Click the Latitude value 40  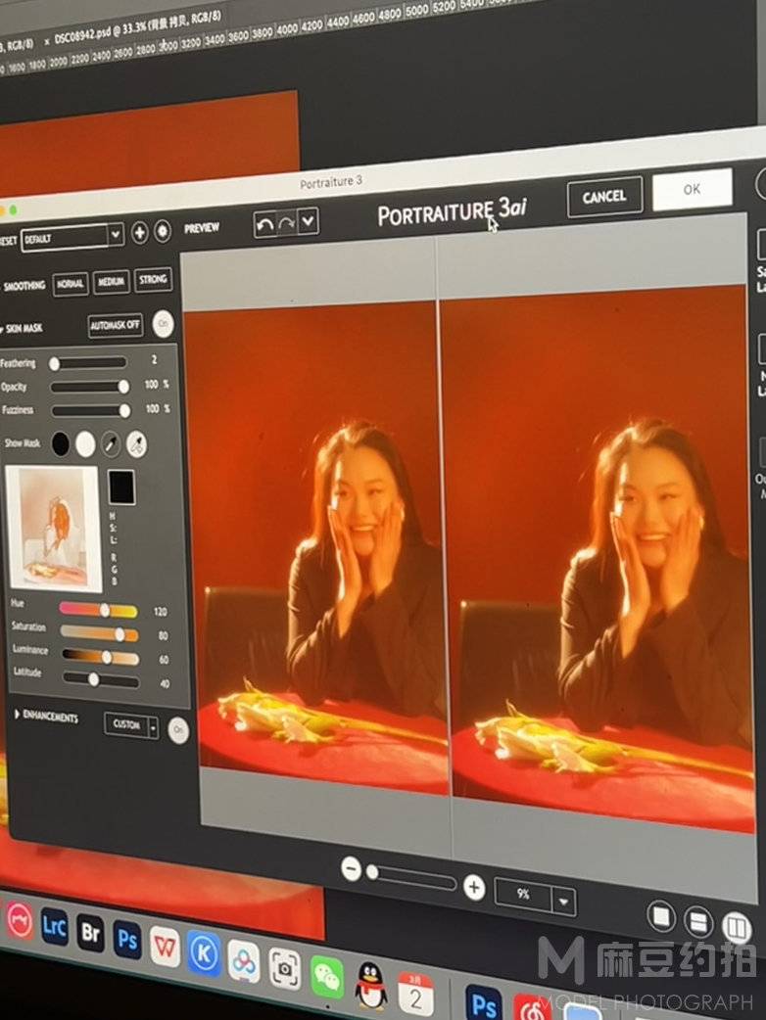click(x=165, y=683)
